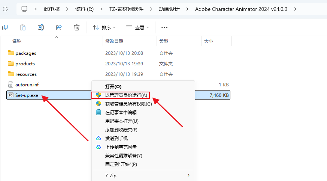
Task: Select the packages folder
Action: [25, 53]
